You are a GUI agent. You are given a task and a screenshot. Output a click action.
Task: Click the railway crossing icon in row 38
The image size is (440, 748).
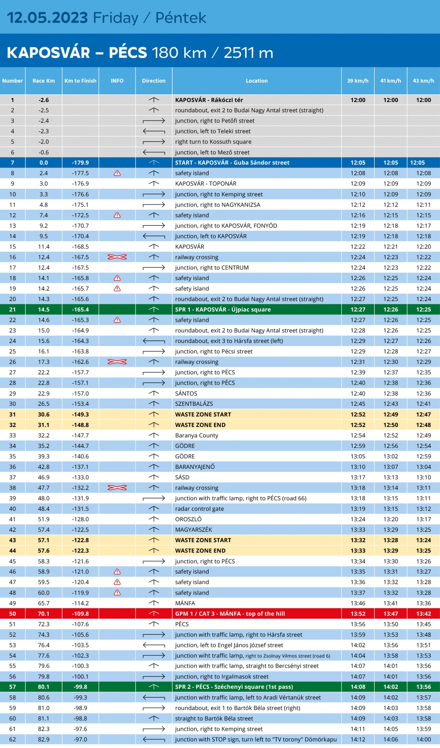pos(117,488)
